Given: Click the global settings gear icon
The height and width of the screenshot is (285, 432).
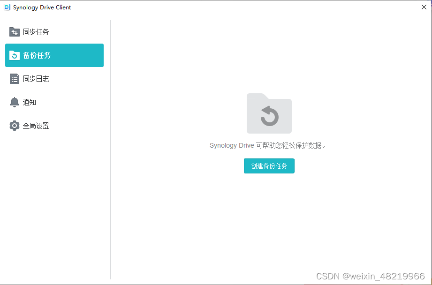Looking at the screenshot, I should 15,126.
